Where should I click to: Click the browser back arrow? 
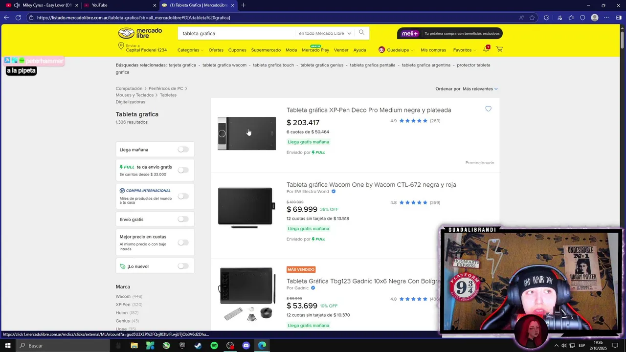(6, 18)
